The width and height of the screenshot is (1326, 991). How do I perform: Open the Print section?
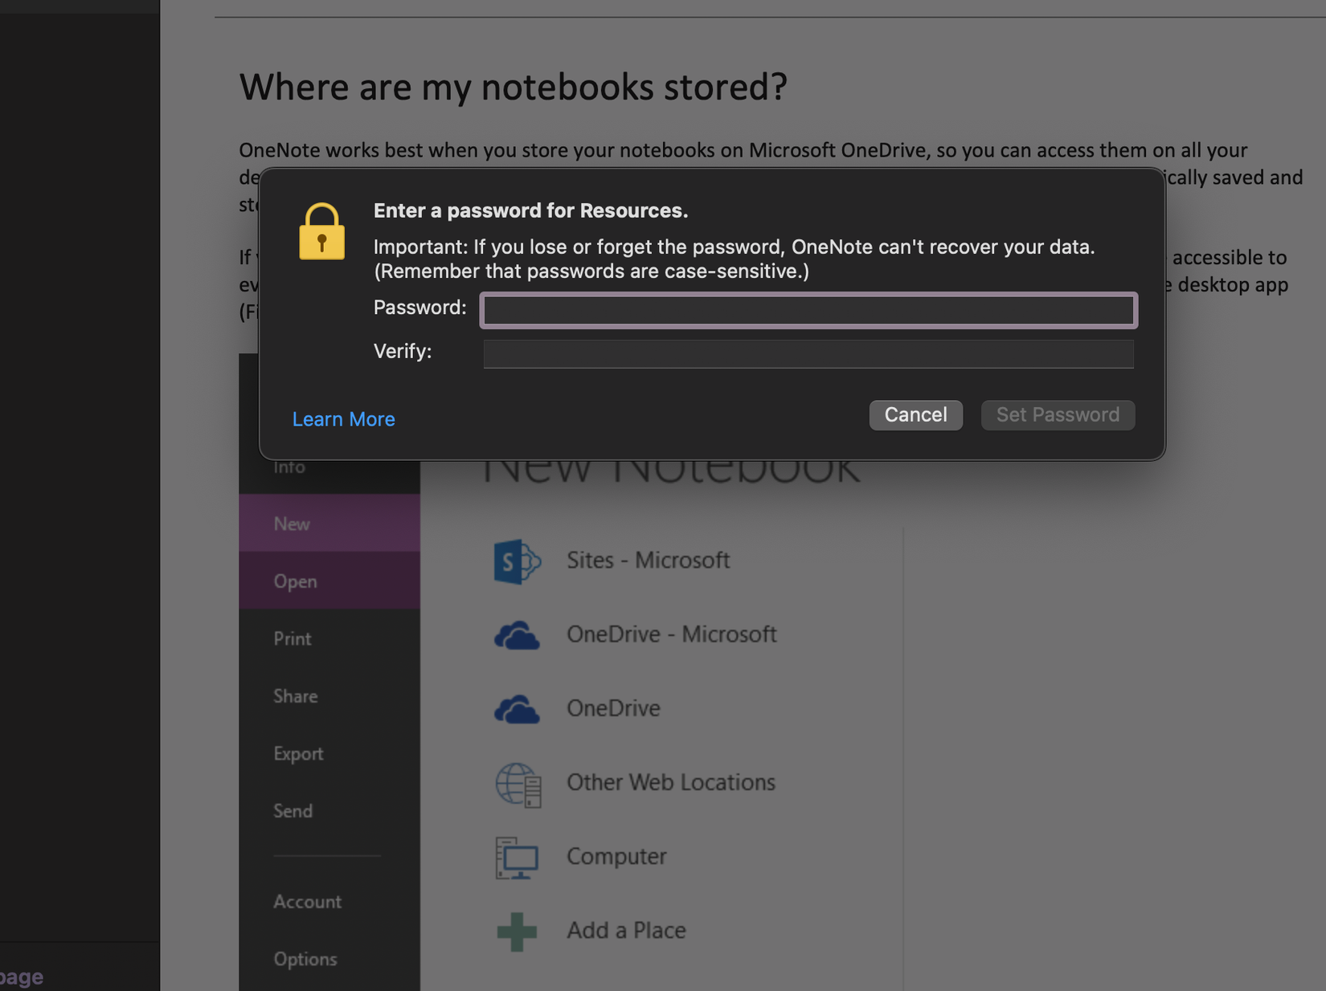point(292,638)
